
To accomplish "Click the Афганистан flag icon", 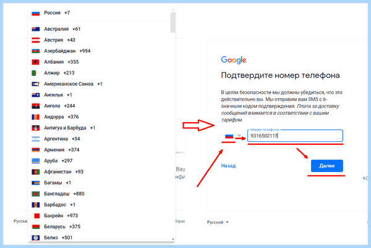I will coord(36,172).
